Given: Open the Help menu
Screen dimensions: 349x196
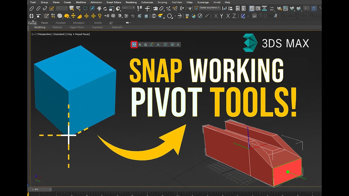Looking at the screenshot, I should pyautogui.click(x=227, y=2).
